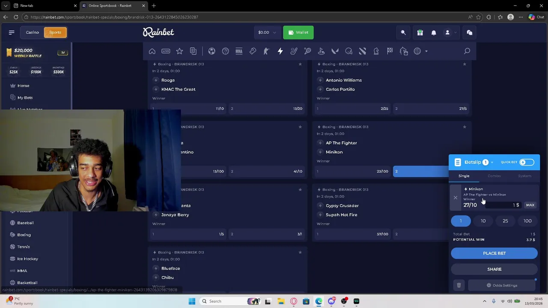Choose the 100 quick stake chip
The image size is (548, 308).
point(527,221)
